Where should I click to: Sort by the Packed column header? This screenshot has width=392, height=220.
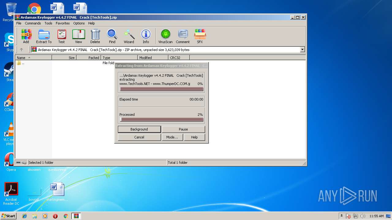point(89,57)
